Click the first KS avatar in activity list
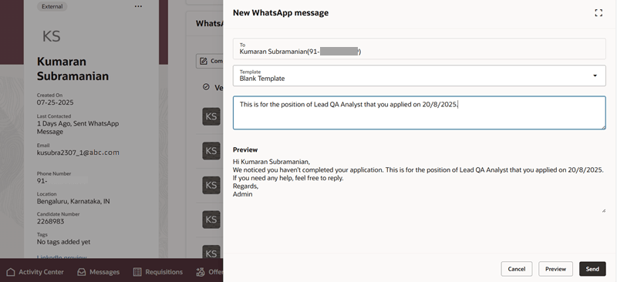617x282 pixels. point(211,117)
